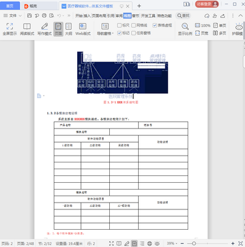245x247 pixels.
Task: Click status bar web layout globe icon
Action: 149,243
